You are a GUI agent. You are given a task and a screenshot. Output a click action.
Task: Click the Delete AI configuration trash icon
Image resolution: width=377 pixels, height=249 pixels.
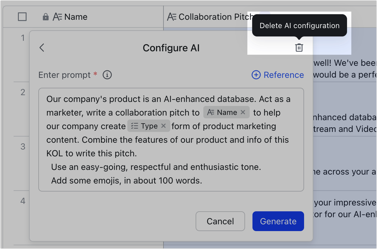[299, 48]
